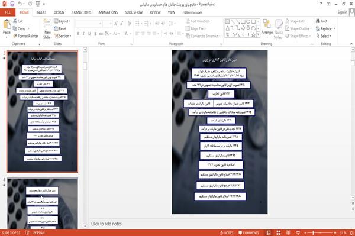355x236 pixels.
Task: Click the Save icon in quick access toolbar
Action: 12,4
